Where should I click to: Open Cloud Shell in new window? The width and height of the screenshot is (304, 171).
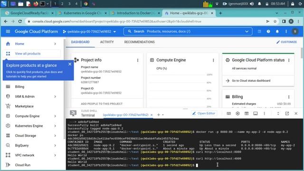tap(287, 114)
